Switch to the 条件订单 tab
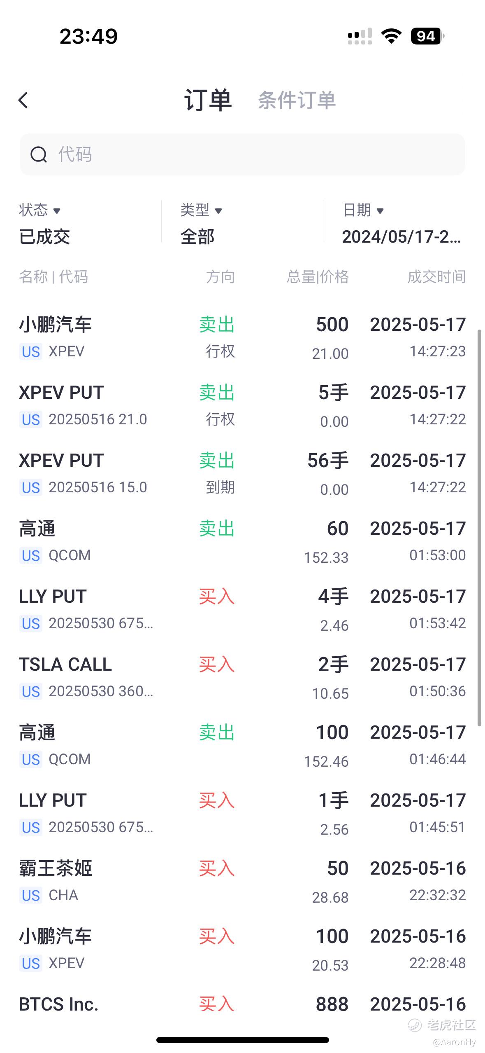The height and width of the screenshot is (1053, 485). coord(297,100)
